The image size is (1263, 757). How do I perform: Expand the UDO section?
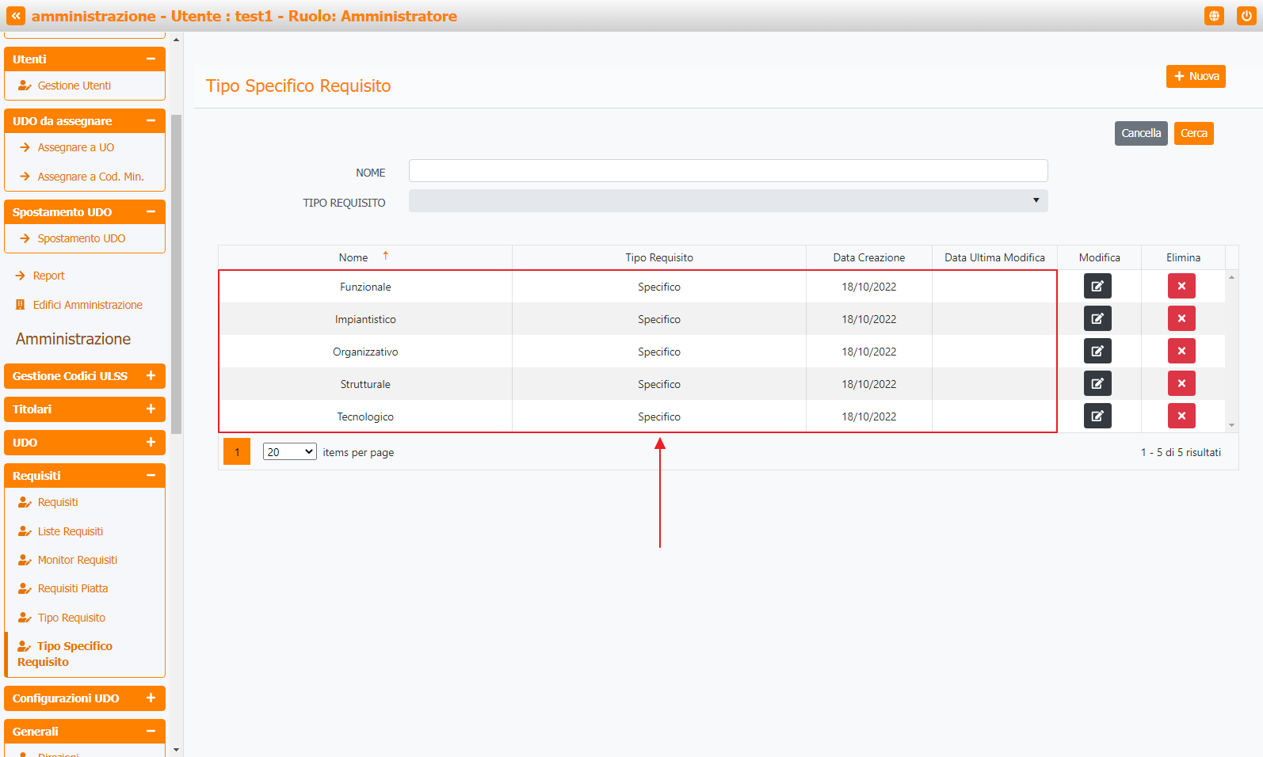pyautogui.click(x=151, y=442)
